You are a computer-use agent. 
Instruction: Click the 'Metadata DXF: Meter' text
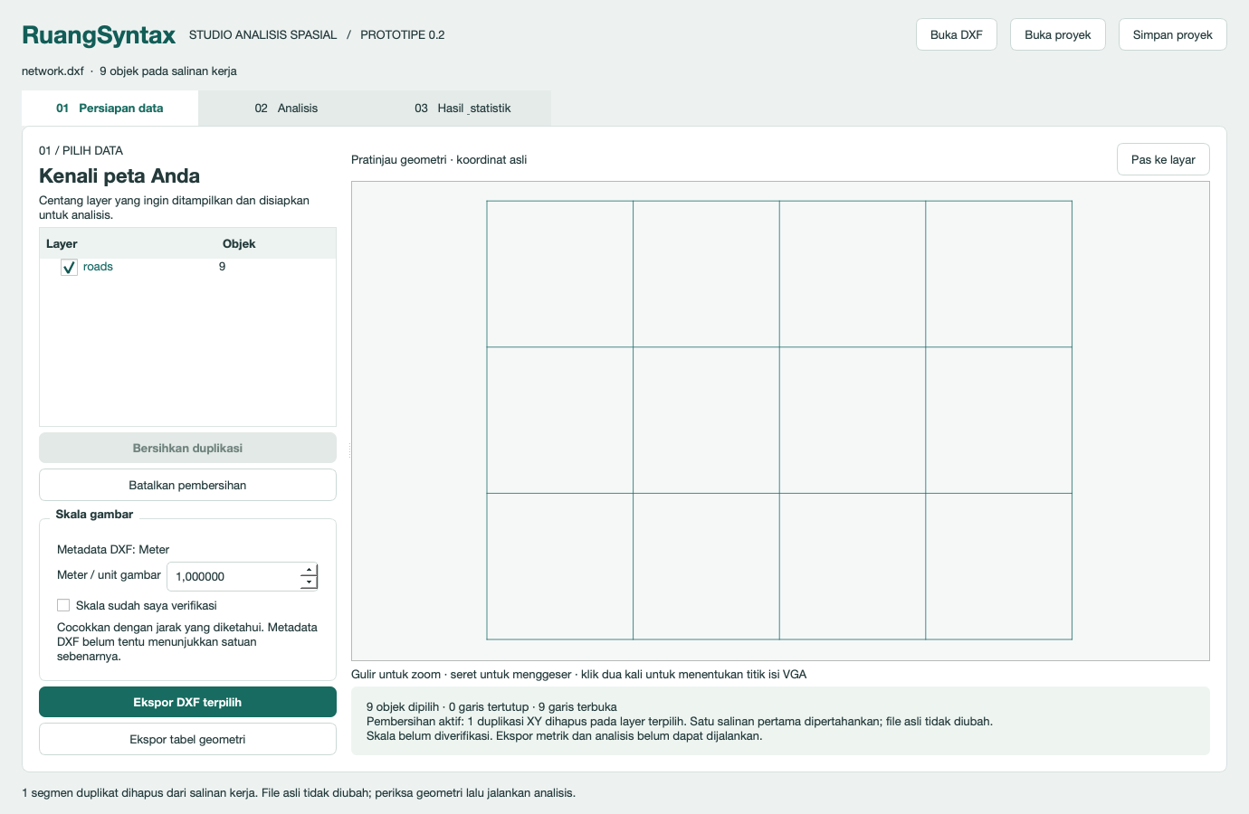tap(113, 549)
